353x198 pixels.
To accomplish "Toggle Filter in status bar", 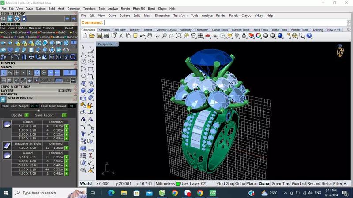I will pos(338,183).
